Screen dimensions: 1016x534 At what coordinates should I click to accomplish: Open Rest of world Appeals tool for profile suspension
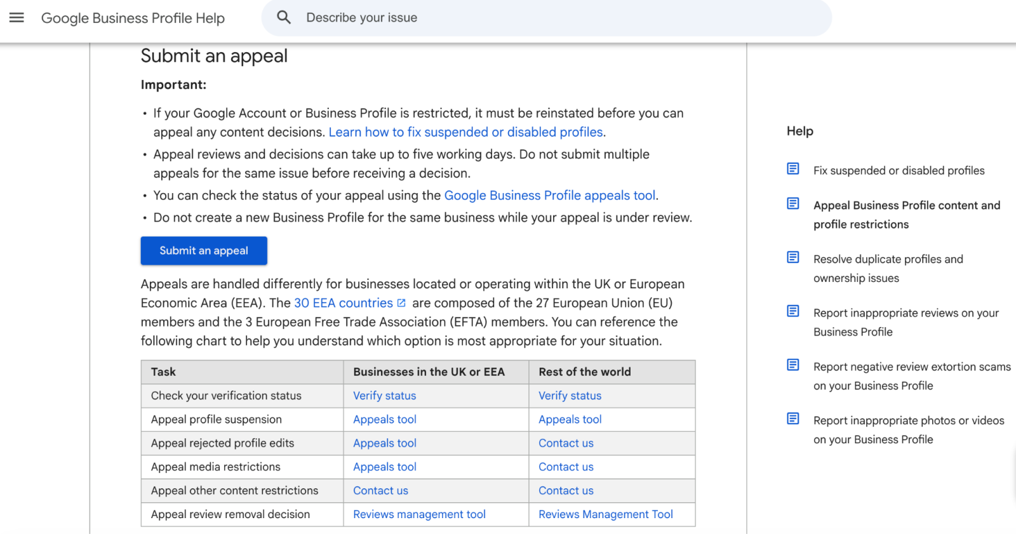570,419
